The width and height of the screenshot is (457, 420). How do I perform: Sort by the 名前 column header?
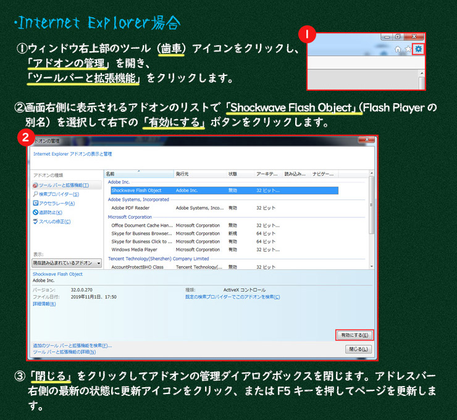pos(139,174)
